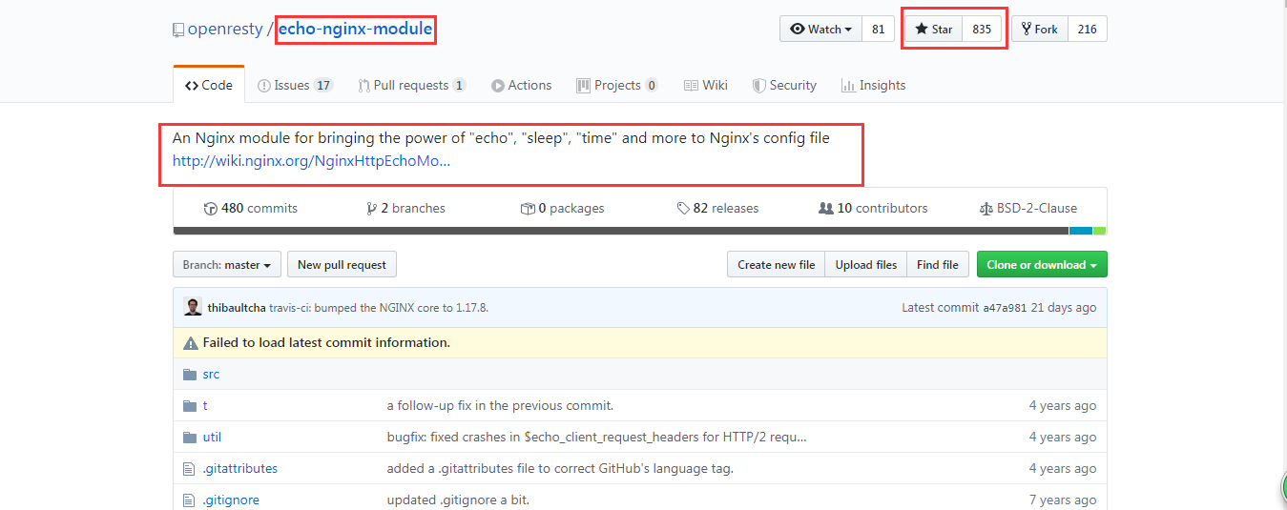Open the 82 releases page
The height and width of the screenshot is (510, 1287).
[717, 208]
